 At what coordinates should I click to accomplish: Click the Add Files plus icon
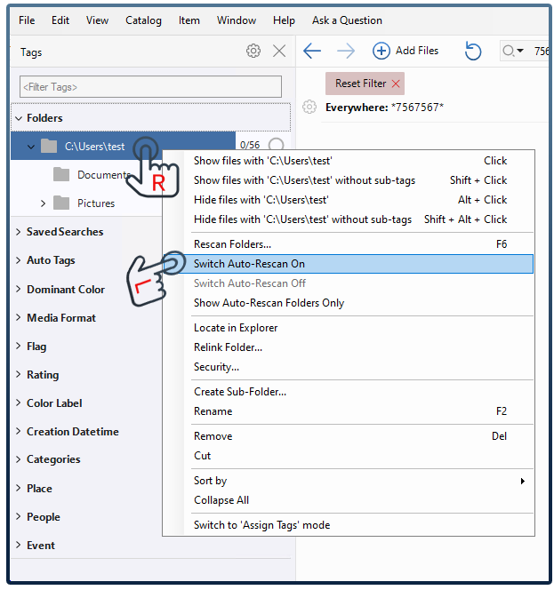[381, 52]
